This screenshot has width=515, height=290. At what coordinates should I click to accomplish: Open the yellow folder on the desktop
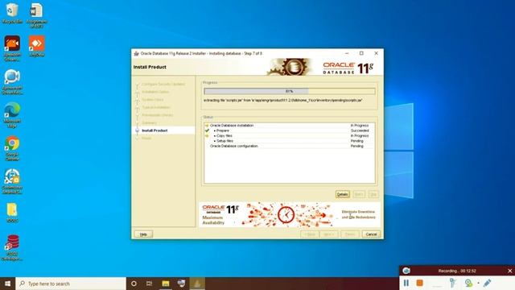(x=12, y=213)
